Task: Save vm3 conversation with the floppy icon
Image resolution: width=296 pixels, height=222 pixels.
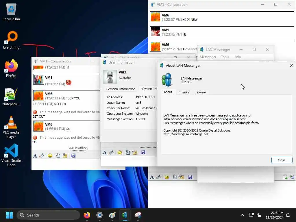Action: pyautogui.click(x=143, y=153)
